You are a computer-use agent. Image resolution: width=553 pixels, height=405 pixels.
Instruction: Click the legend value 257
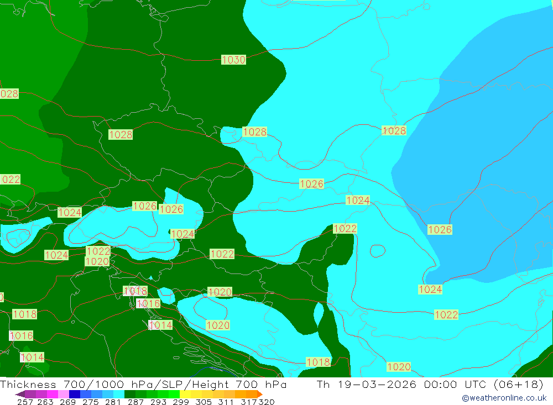[25, 402]
